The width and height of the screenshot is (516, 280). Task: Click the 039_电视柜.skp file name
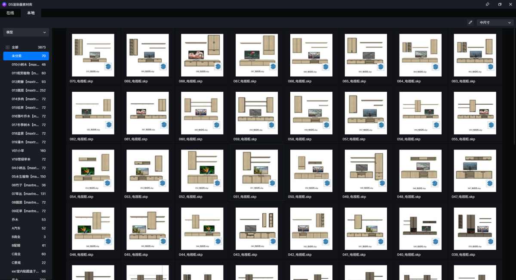click(x=464, y=255)
